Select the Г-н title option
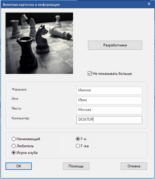155x179 pixels. click(x=78, y=139)
